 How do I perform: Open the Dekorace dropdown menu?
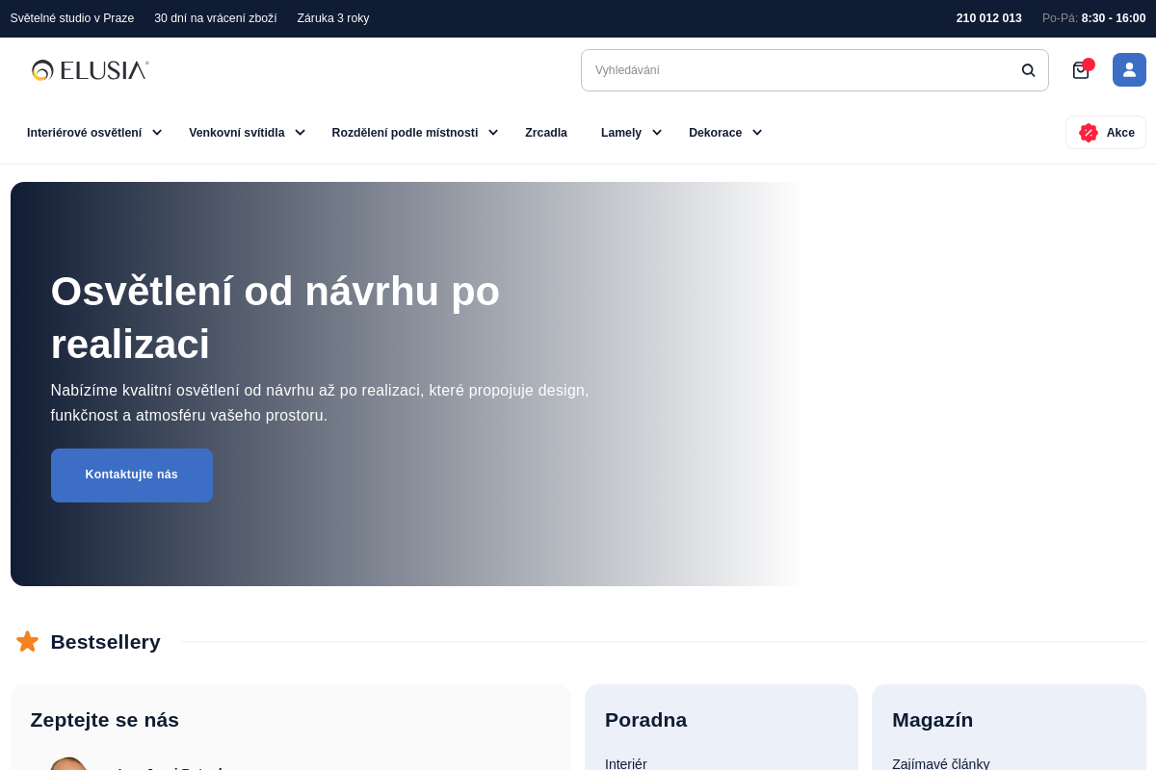757,133
